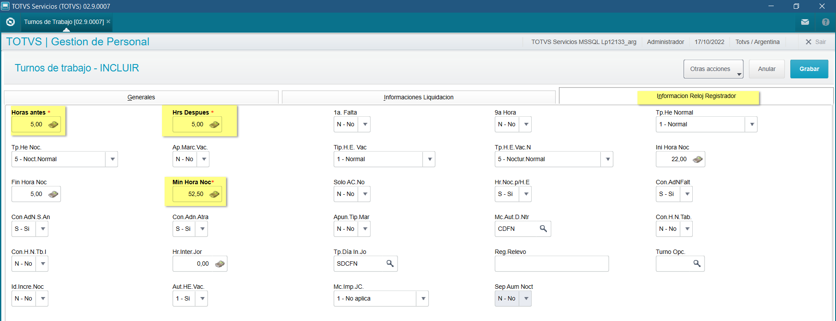Open the Tp.H.E.Vac.N combo box

pos(554,159)
